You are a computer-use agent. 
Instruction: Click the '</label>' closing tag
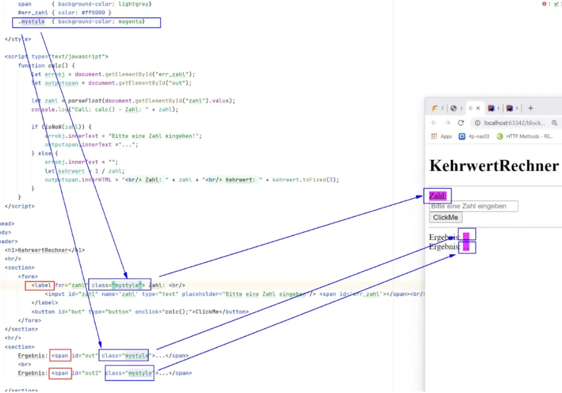tap(44, 302)
